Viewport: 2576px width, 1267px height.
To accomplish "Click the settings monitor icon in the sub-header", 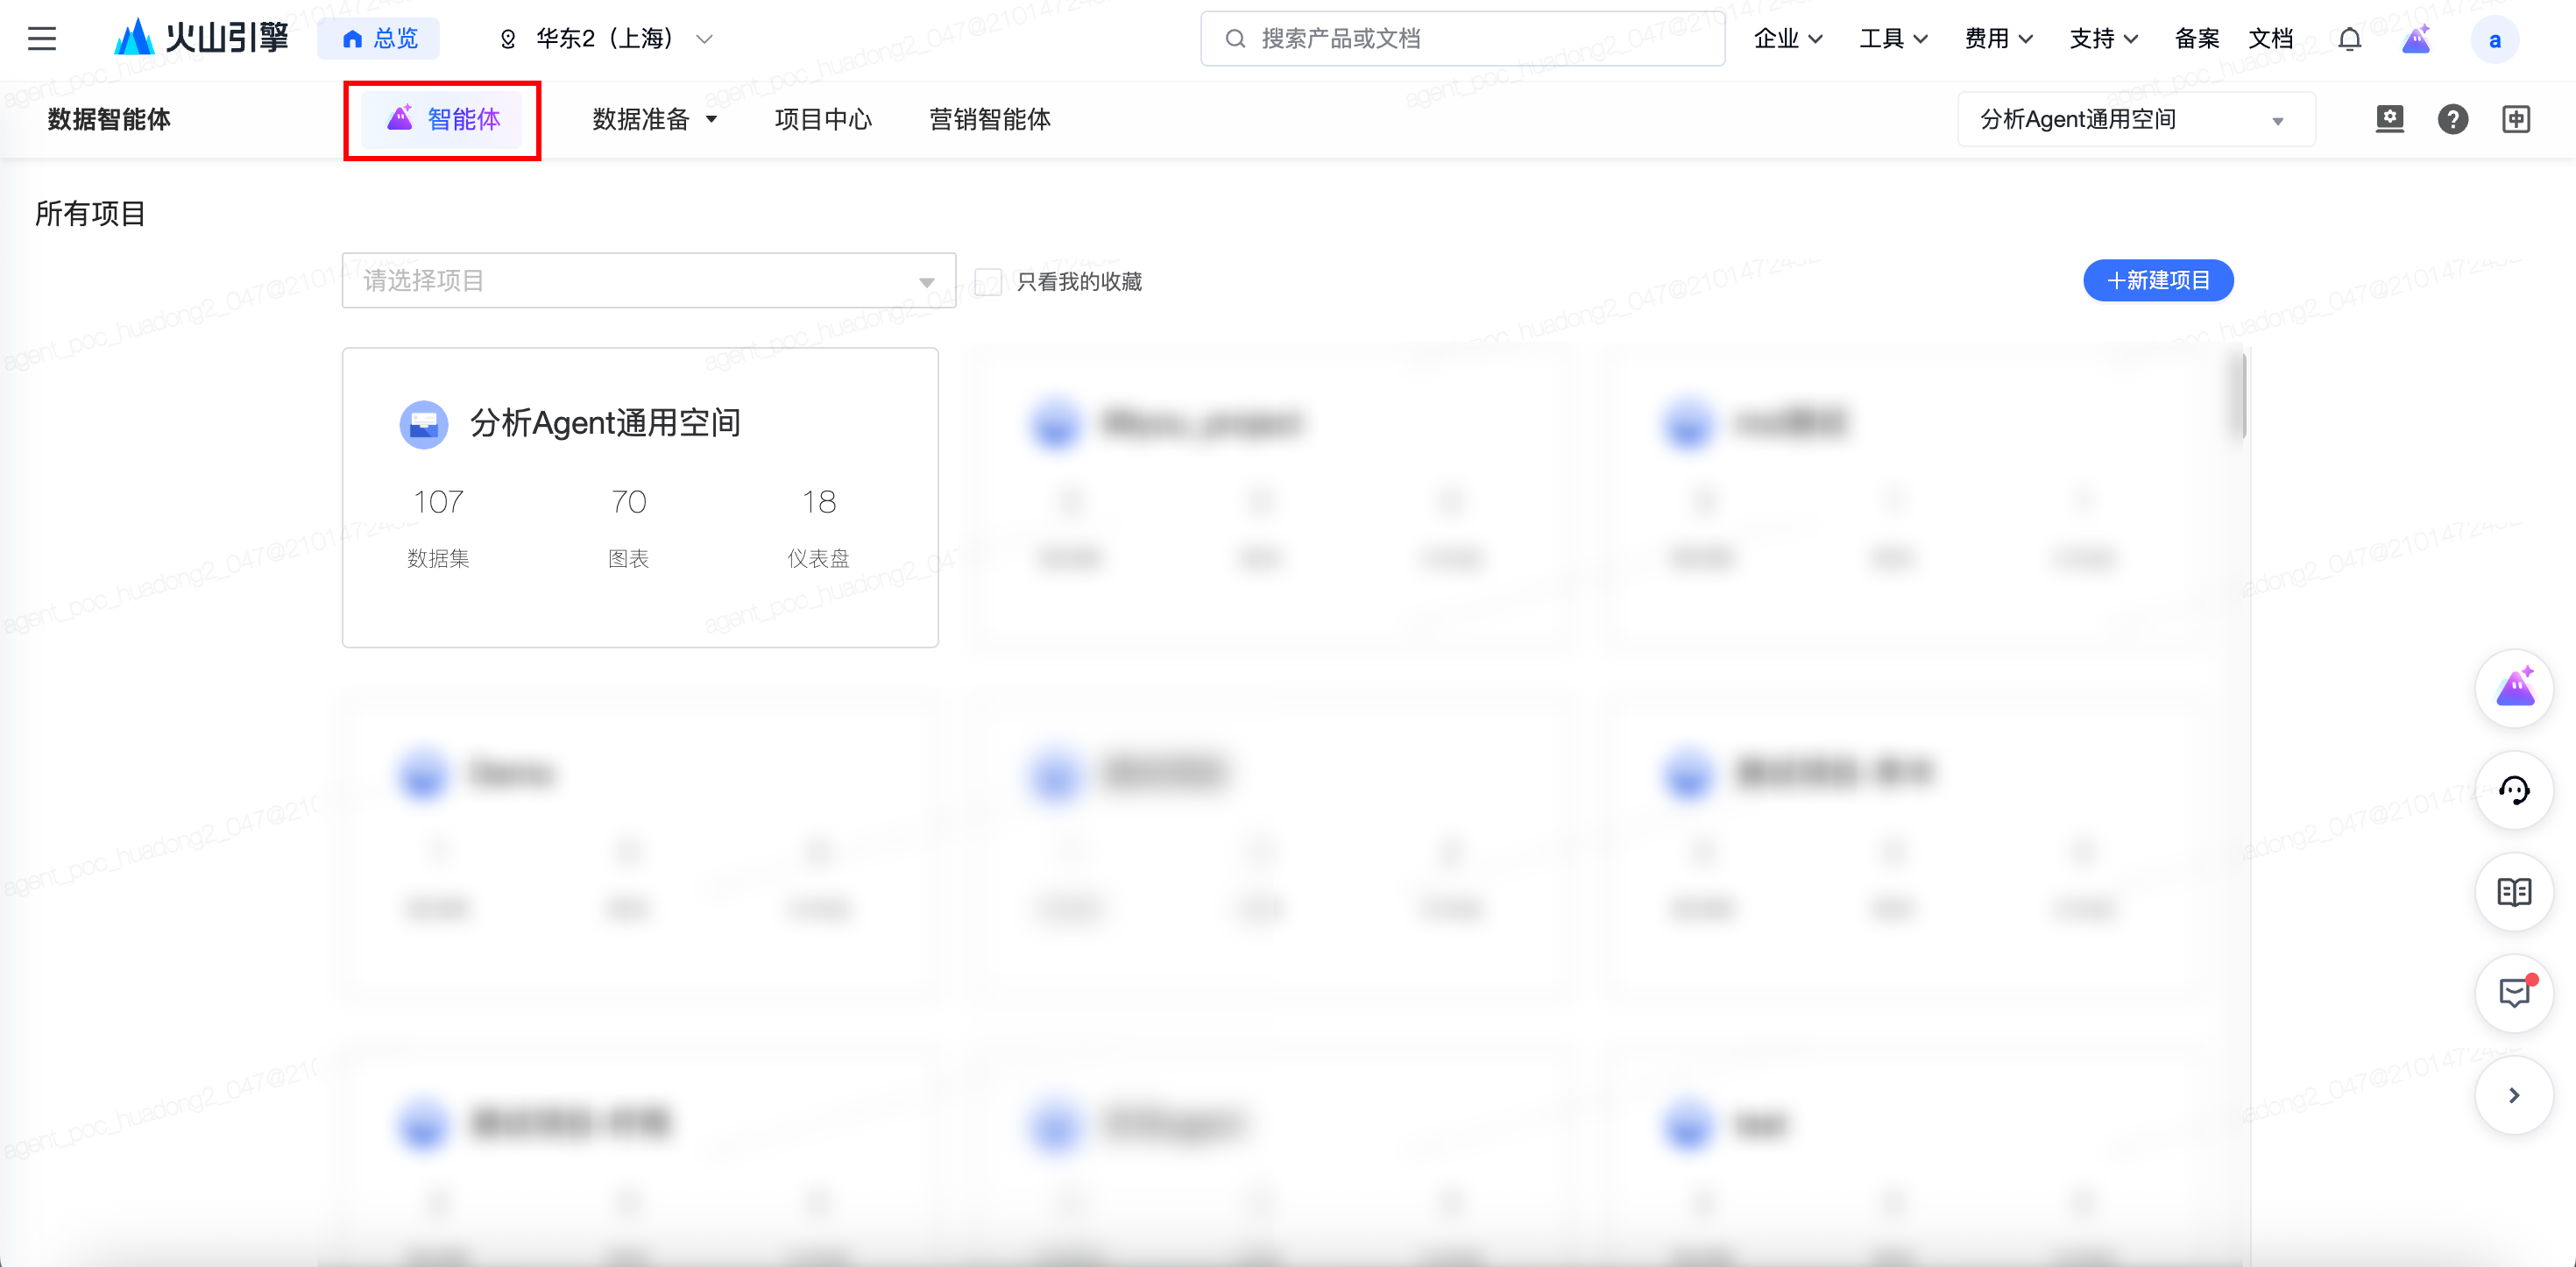I will tap(2389, 119).
